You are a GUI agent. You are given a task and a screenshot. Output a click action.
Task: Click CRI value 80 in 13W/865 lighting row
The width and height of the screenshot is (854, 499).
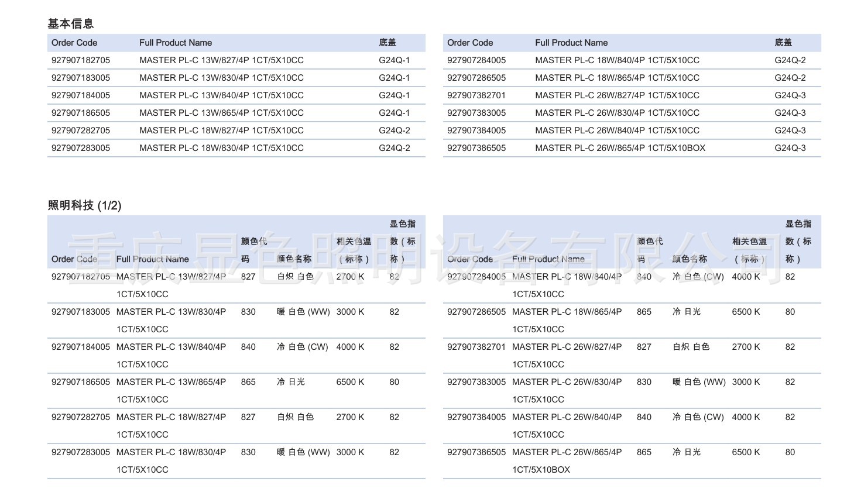[395, 382]
